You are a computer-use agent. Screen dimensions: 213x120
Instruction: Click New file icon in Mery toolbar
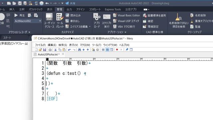36,50
